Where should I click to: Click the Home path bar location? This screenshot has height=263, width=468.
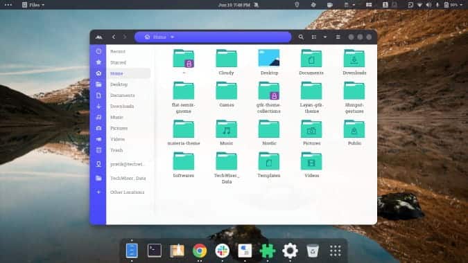tap(159, 37)
